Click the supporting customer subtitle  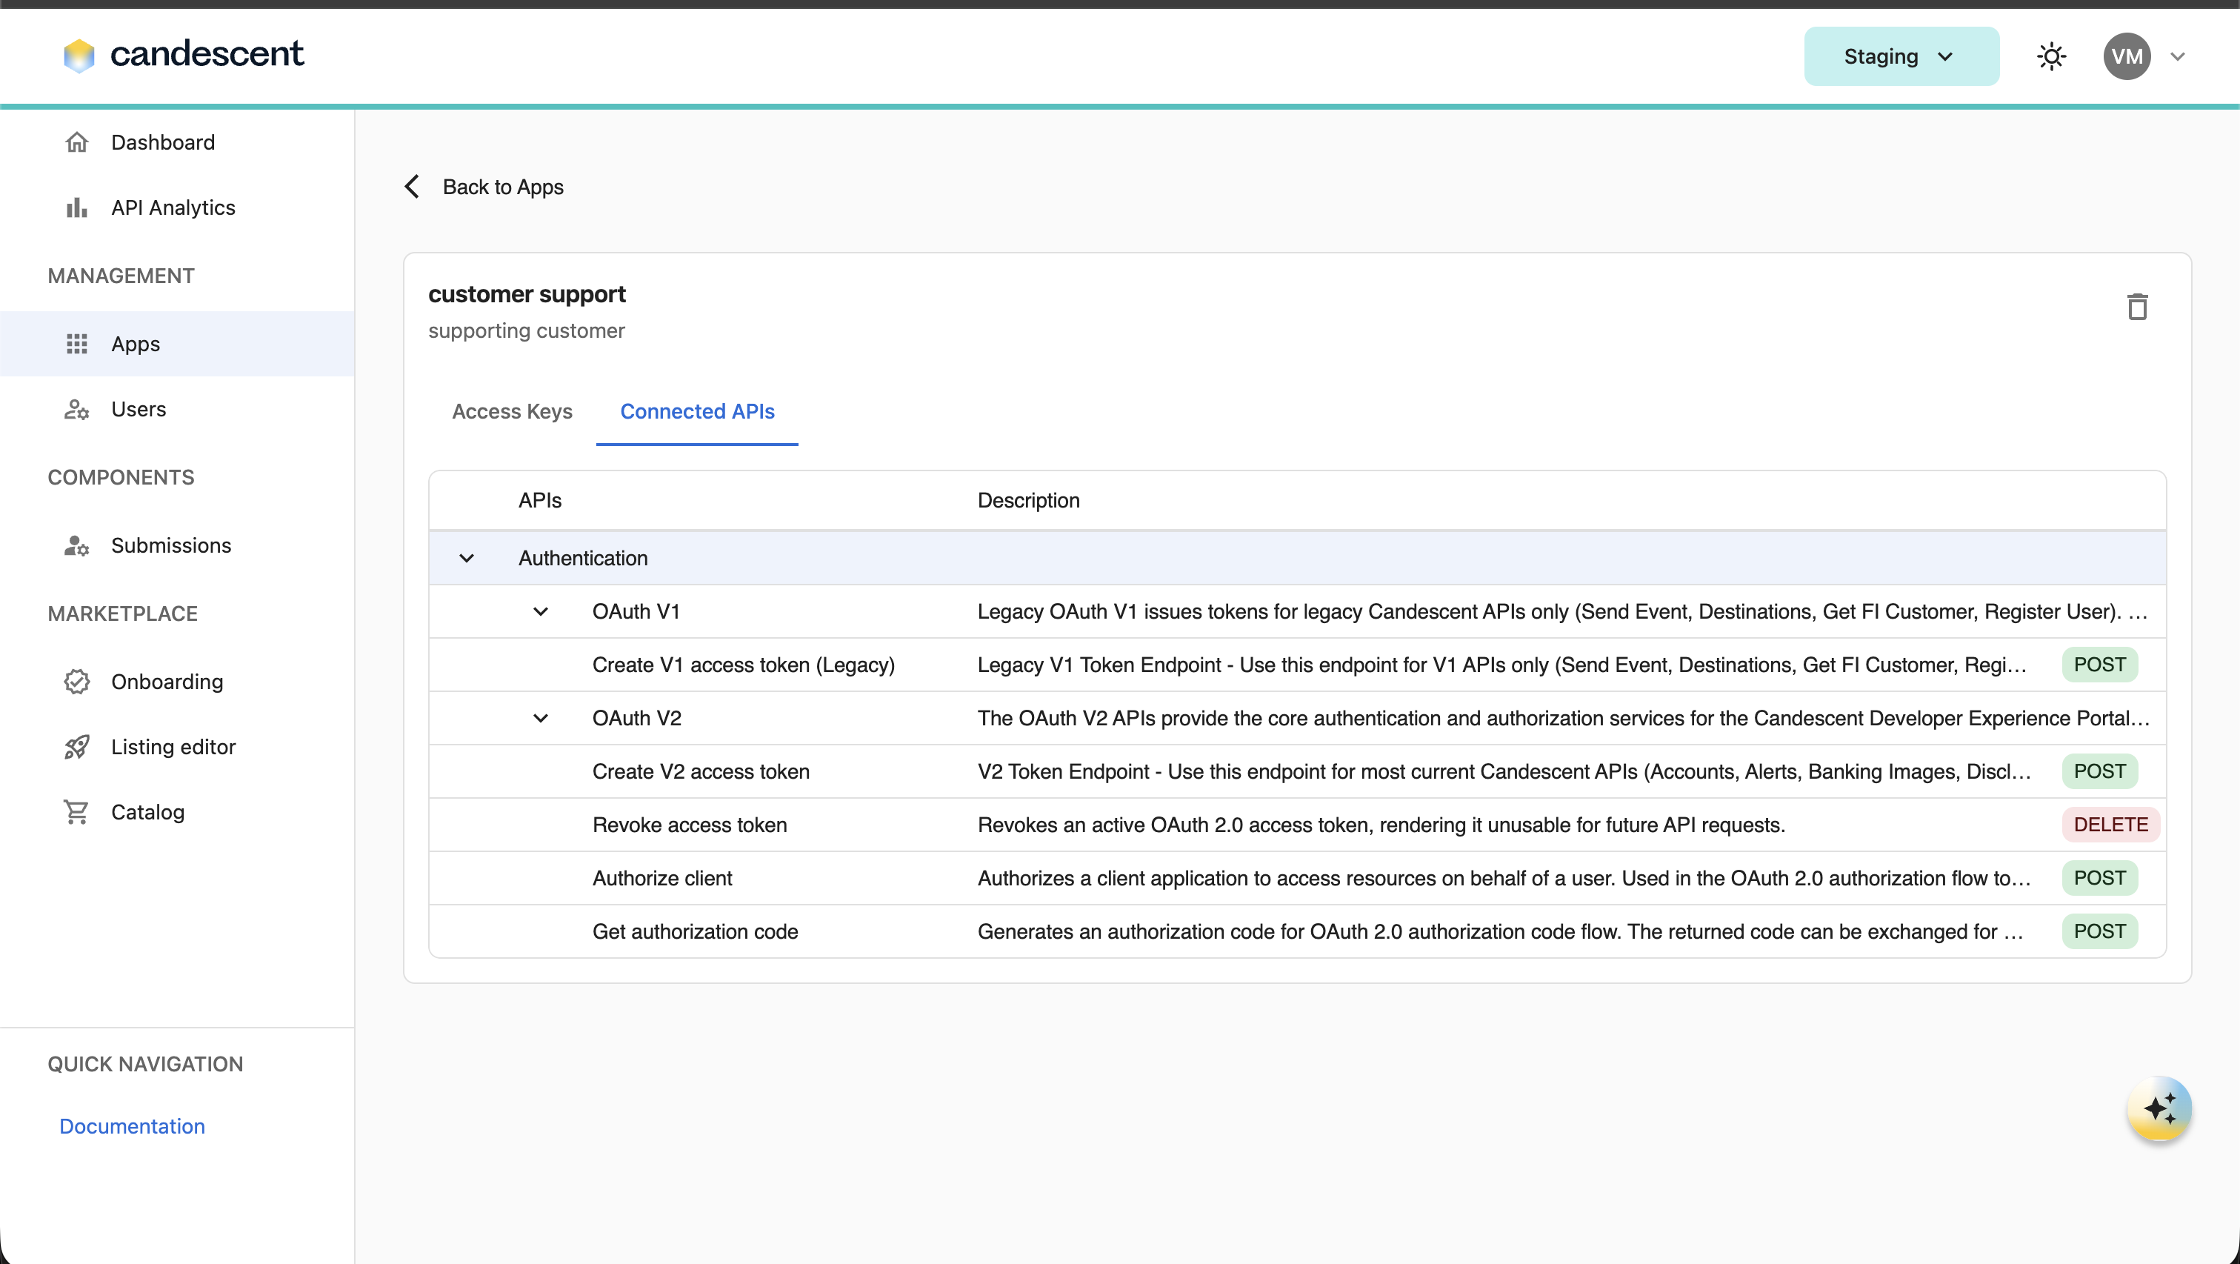pos(526,330)
